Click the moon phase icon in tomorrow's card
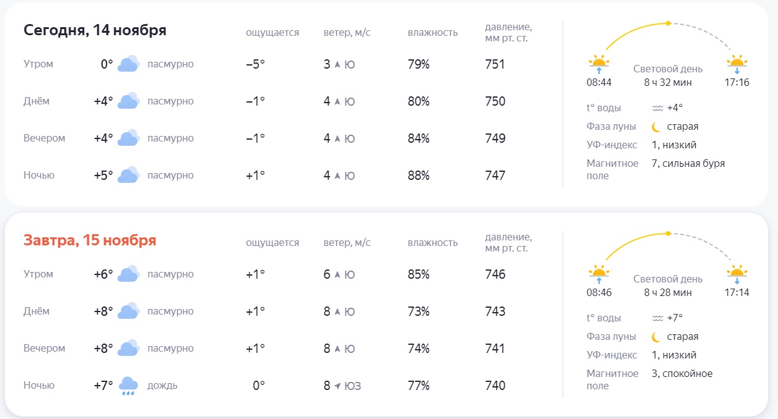Viewport: 778px width, 419px height. coord(656,337)
